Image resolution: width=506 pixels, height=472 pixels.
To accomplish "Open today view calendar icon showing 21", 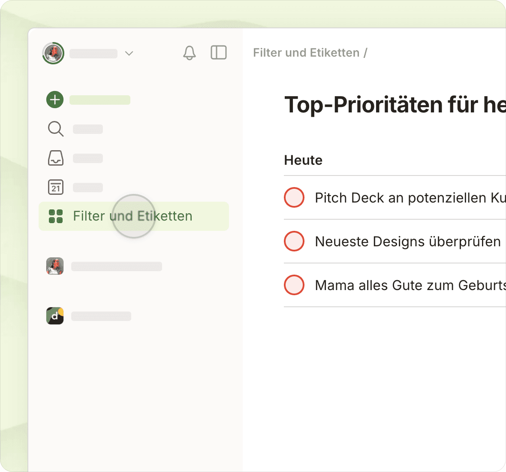I will click(55, 187).
